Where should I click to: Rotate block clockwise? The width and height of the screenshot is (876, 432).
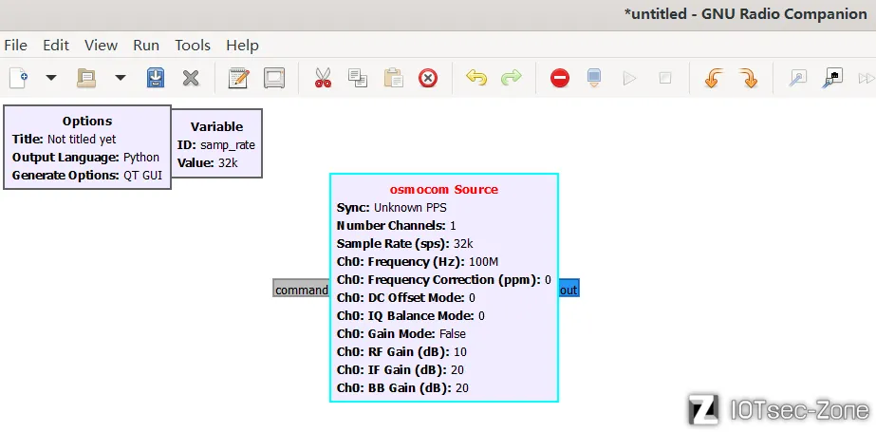(748, 78)
